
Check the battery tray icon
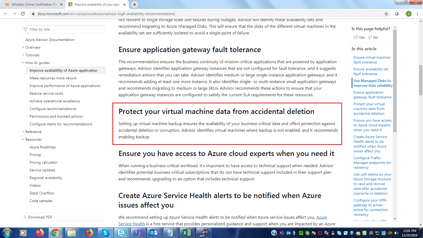point(333,233)
